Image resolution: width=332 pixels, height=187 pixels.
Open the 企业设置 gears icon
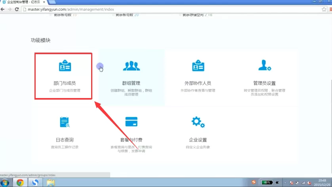[x=198, y=122]
